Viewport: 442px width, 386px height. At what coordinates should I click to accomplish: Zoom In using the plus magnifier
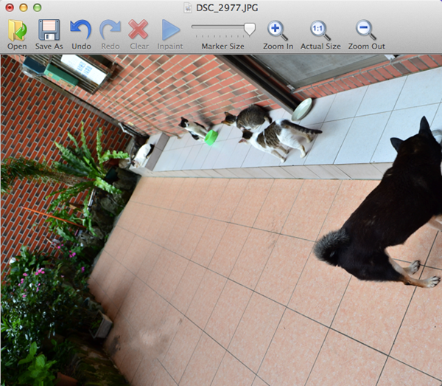278,30
